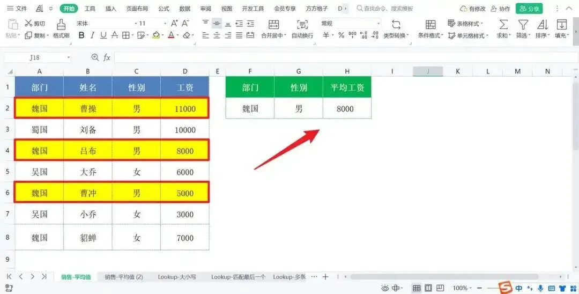This screenshot has width=579, height=294.
Task: Click the zoom out minus button
Action: [479, 288]
